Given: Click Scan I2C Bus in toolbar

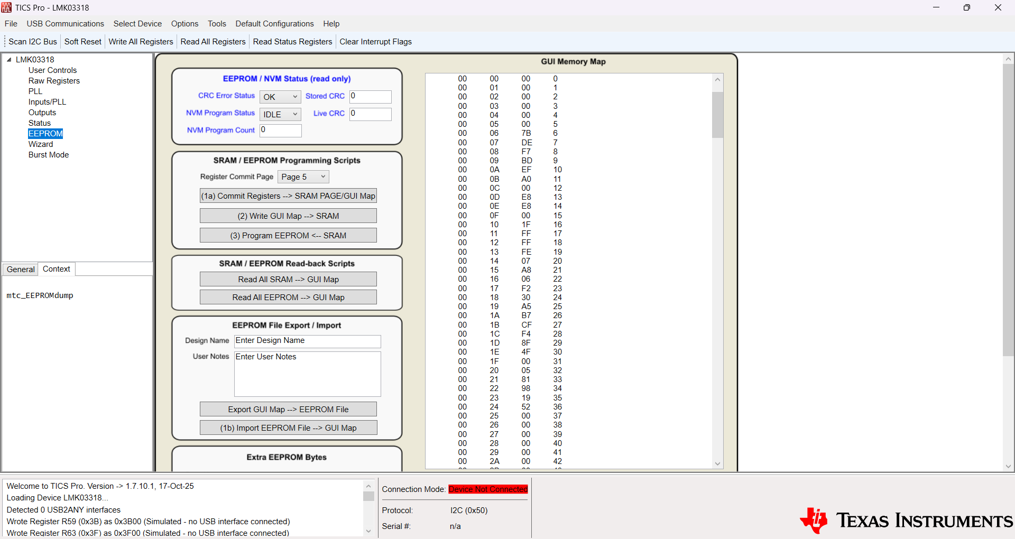Looking at the screenshot, I should point(33,42).
